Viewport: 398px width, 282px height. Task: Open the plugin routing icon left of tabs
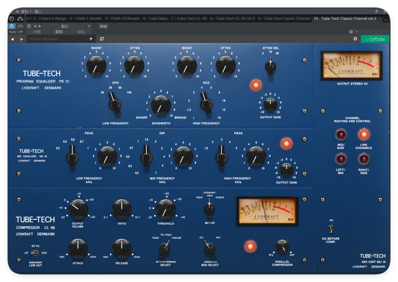coord(20,18)
